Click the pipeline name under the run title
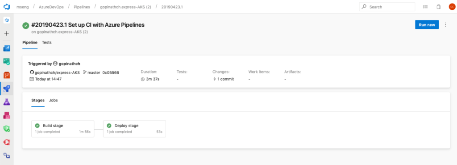The width and height of the screenshot is (457, 165). tap(62, 32)
